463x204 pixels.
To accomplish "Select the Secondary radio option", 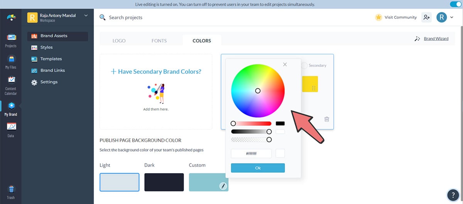I will [x=304, y=66].
